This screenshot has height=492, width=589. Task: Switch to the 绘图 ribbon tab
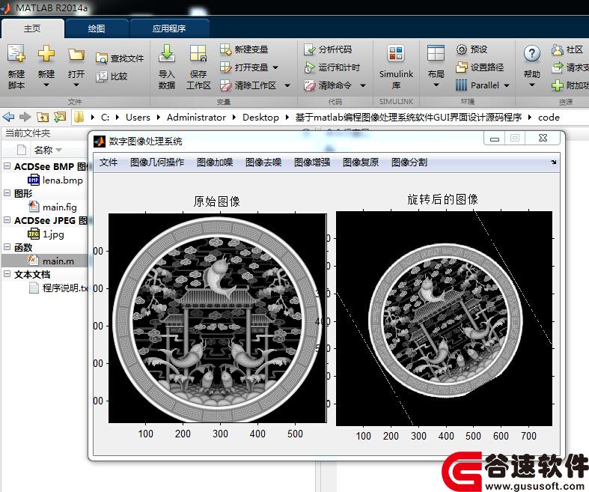(97, 28)
